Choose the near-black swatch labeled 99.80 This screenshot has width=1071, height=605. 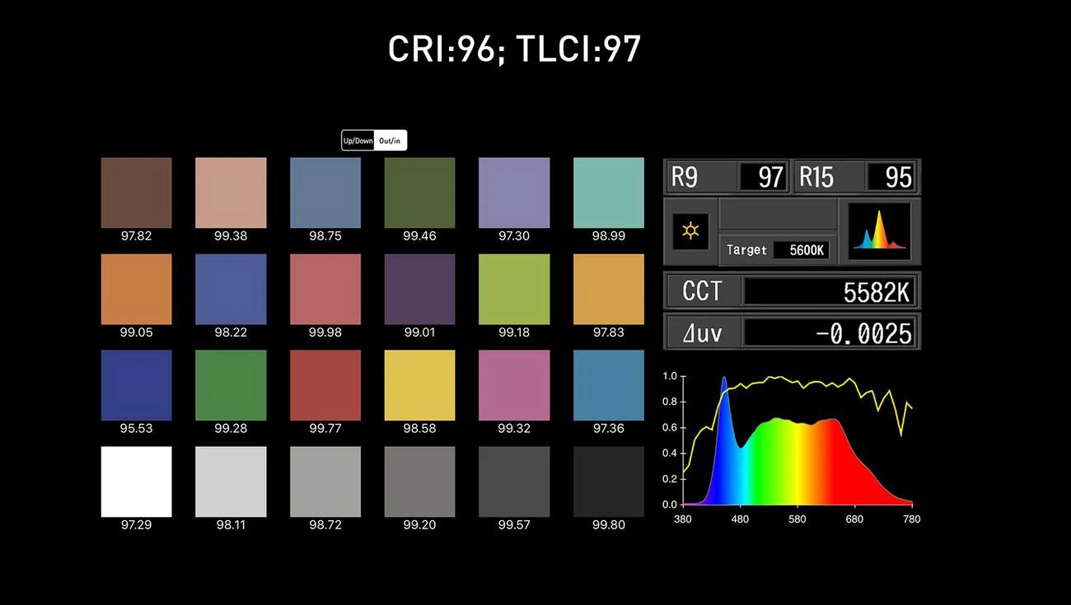[x=609, y=482]
